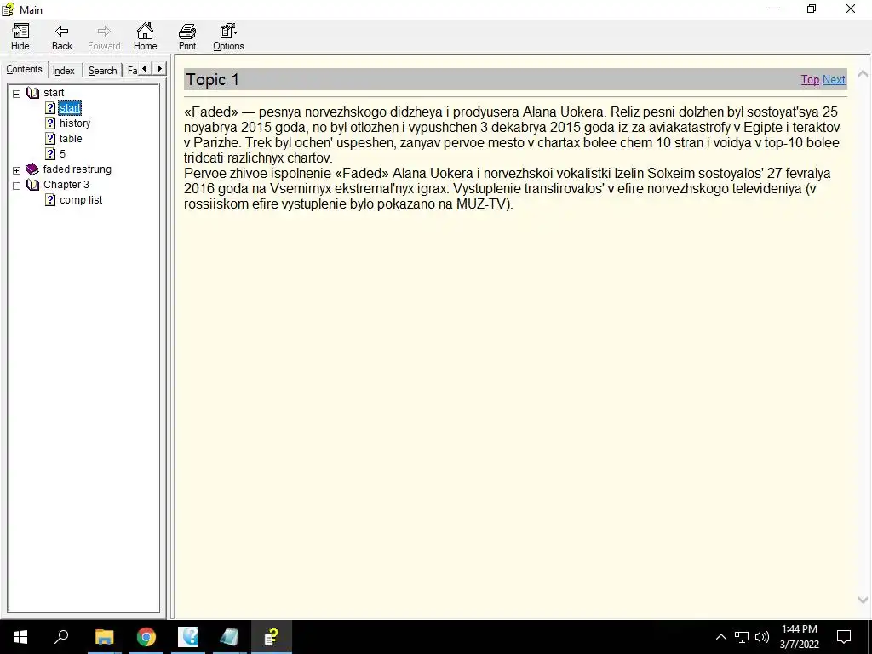
Task: Follow the Next link in header
Action: tap(834, 79)
